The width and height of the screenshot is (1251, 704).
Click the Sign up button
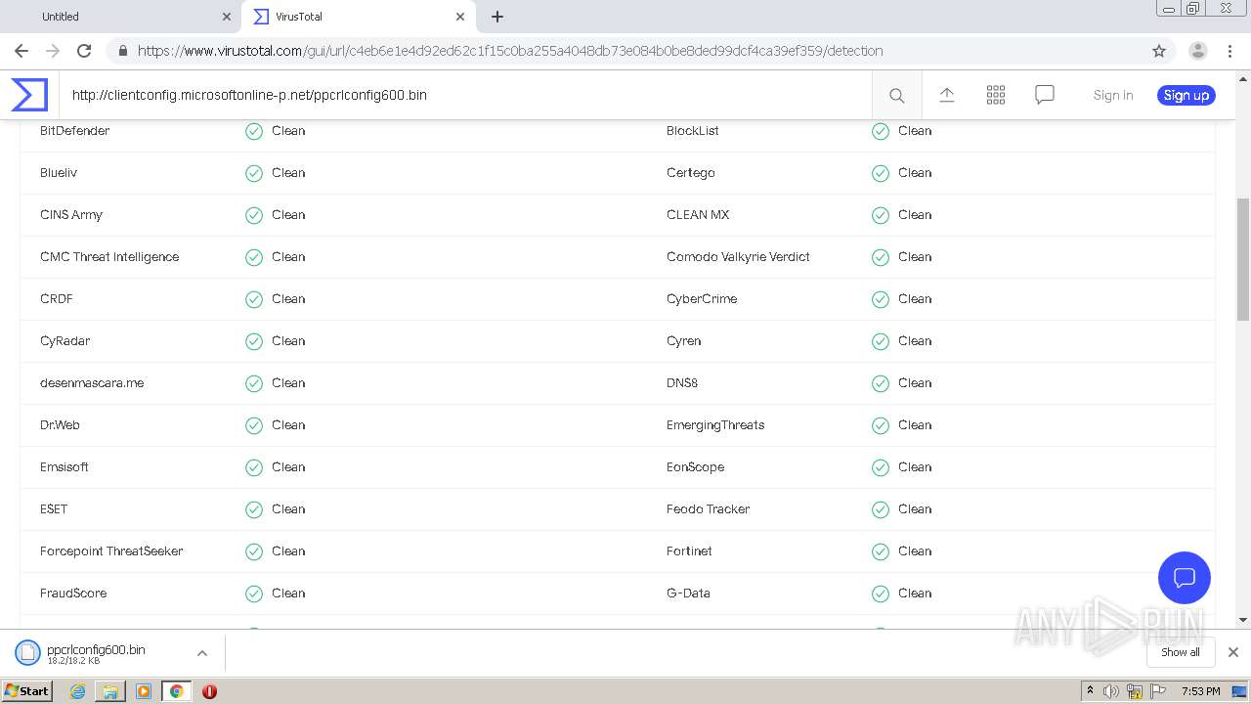click(x=1186, y=95)
